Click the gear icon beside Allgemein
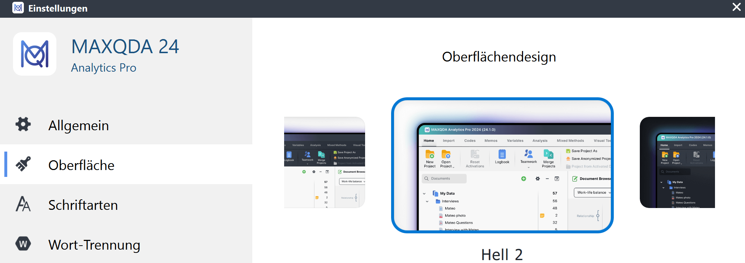Image resolution: width=745 pixels, height=263 pixels. click(x=23, y=124)
